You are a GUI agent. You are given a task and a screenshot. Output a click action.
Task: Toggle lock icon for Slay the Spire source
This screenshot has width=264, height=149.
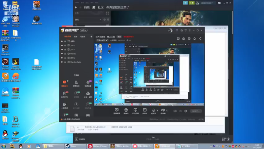tap(65, 62)
